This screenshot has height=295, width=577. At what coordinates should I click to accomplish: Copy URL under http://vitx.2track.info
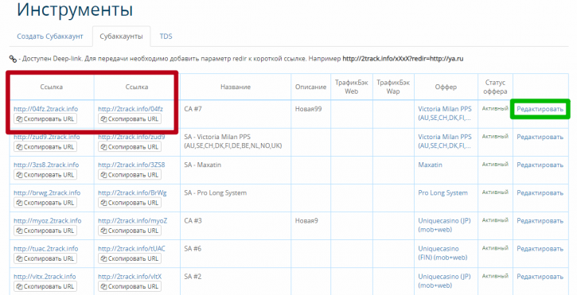[x=45, y=286]
